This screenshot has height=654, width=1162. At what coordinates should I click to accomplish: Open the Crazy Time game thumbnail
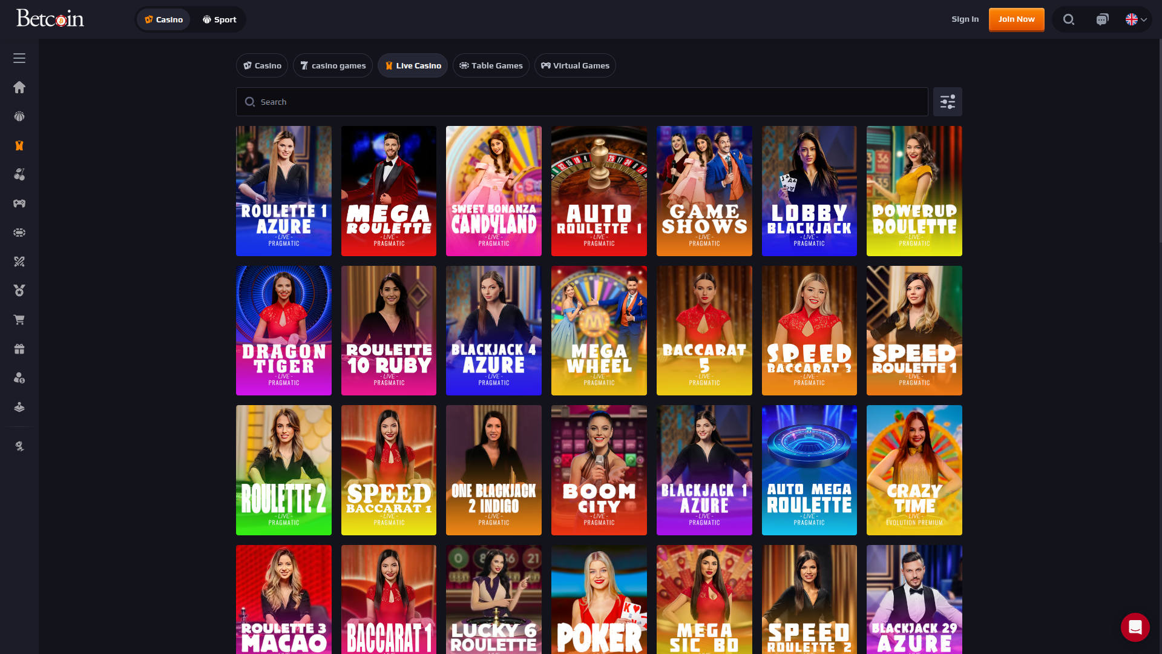914,470
